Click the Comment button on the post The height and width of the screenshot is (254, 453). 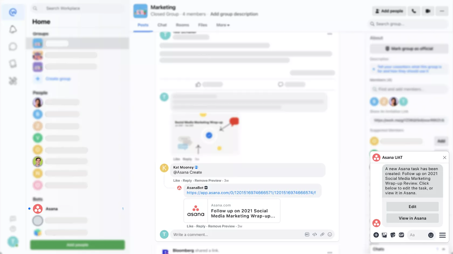[292, 84]
